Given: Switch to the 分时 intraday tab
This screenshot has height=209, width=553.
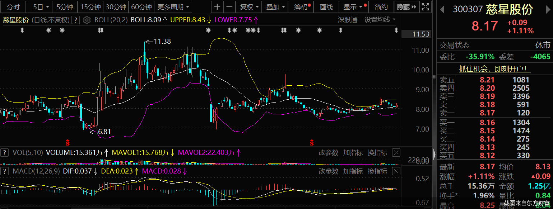Looking at the screenshot, I should point(13,7).
